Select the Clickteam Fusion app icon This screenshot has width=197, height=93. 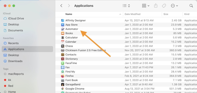63,50
